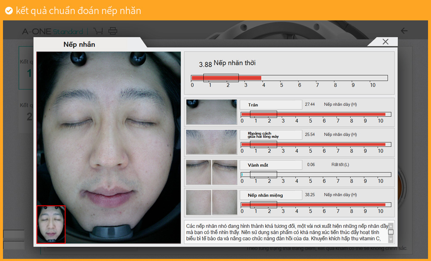Click the left eye rim thumbnail
431x261 pixels.
point(198,172)
